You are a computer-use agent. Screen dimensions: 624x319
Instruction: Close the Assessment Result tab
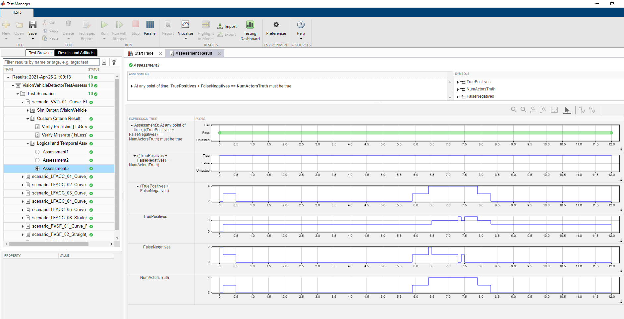click(x=219, y=54)
